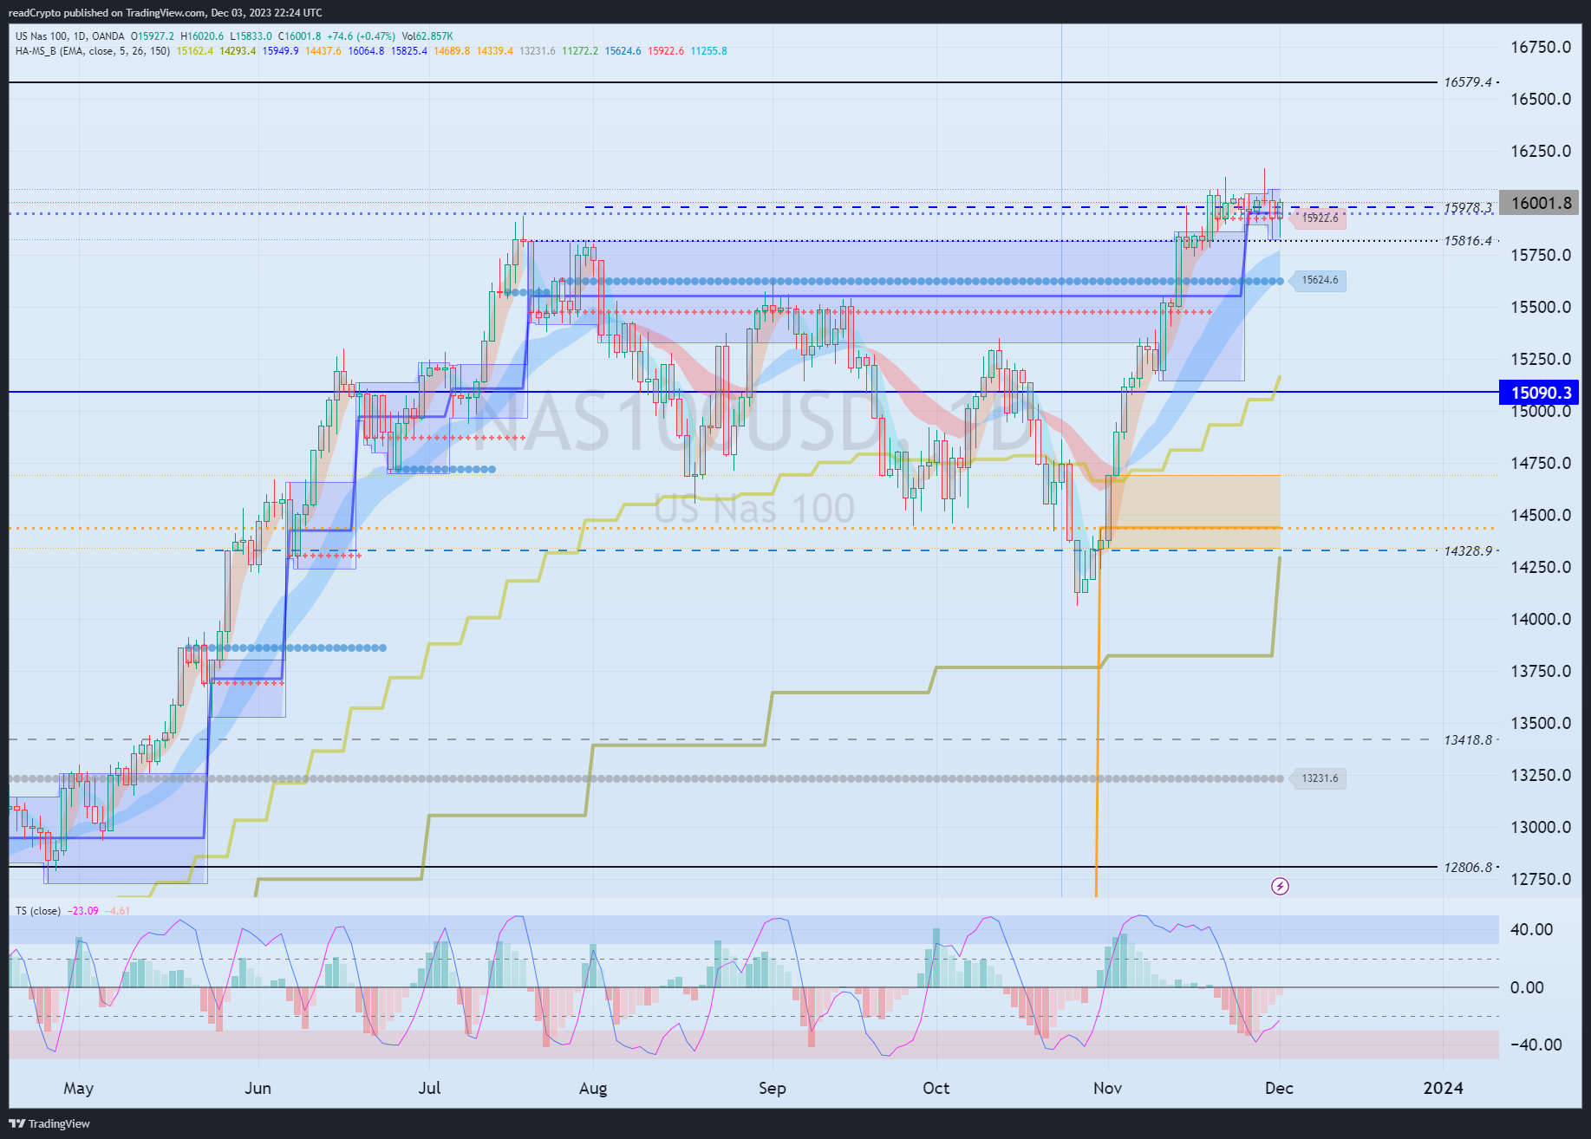The width and height of the screenshot is (1591, 1139).
Task: Click the Nov label on time axis
Action: 1107,1089
